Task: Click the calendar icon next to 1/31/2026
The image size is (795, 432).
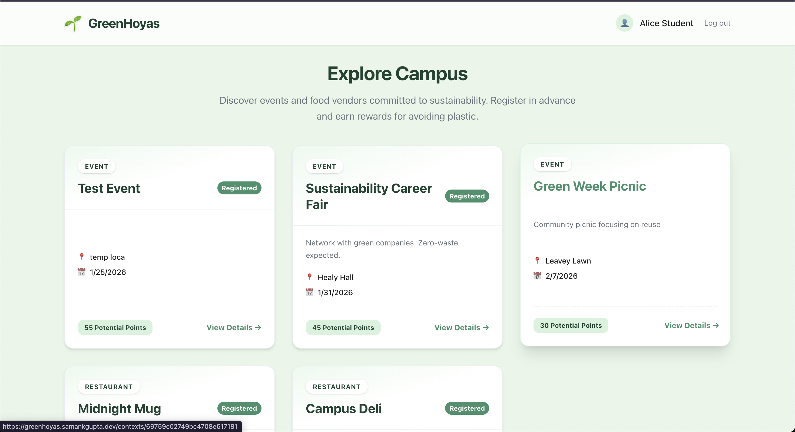Action: (x=310, y=292)
